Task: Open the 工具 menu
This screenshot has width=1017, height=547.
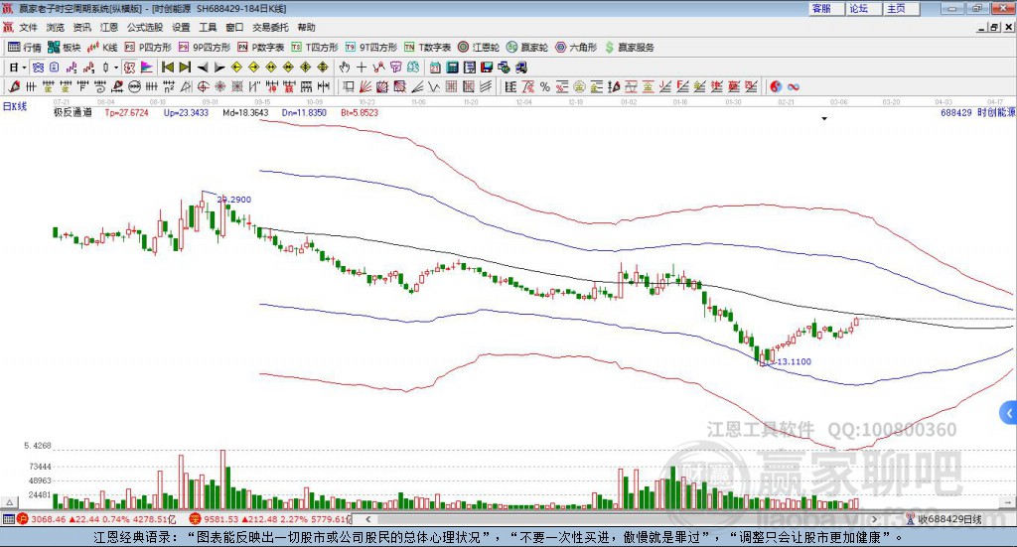Action: tap(208, 27)
